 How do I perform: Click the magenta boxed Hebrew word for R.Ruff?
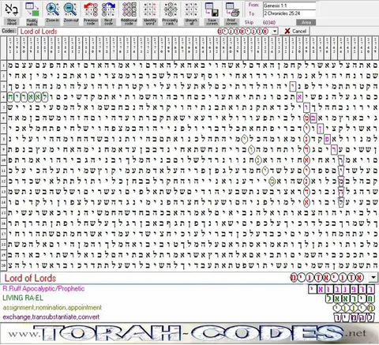(341, 290)
